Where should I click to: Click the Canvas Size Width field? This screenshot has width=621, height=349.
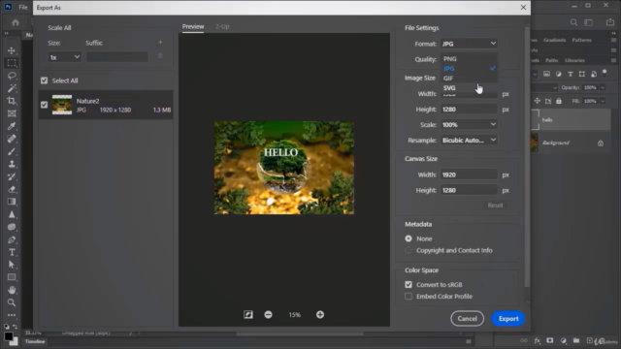[469, 174]
